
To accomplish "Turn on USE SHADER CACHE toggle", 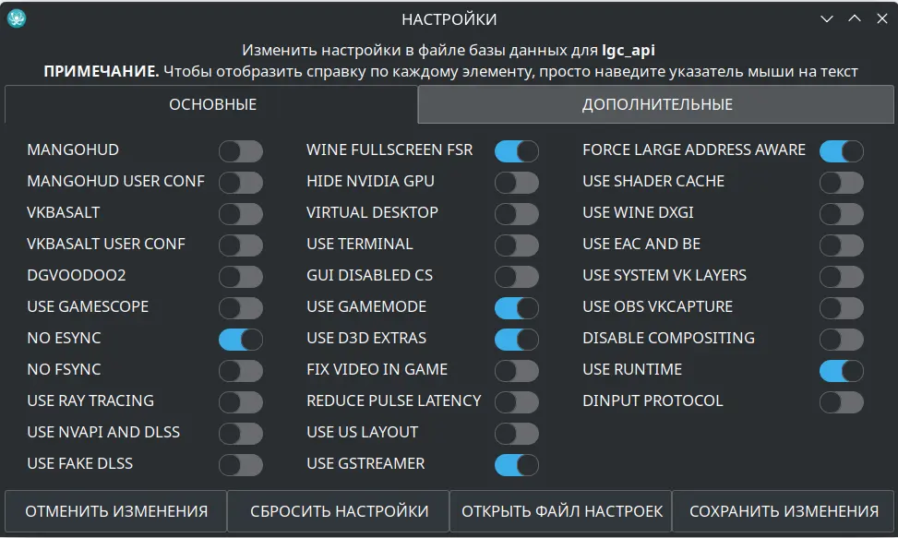I will (842, 183).
